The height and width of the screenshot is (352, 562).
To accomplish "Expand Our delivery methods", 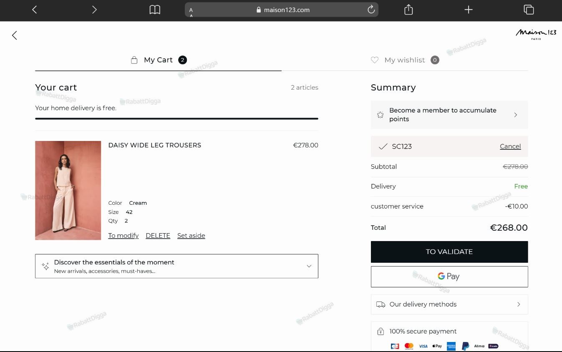I will (x=449, y=304).
